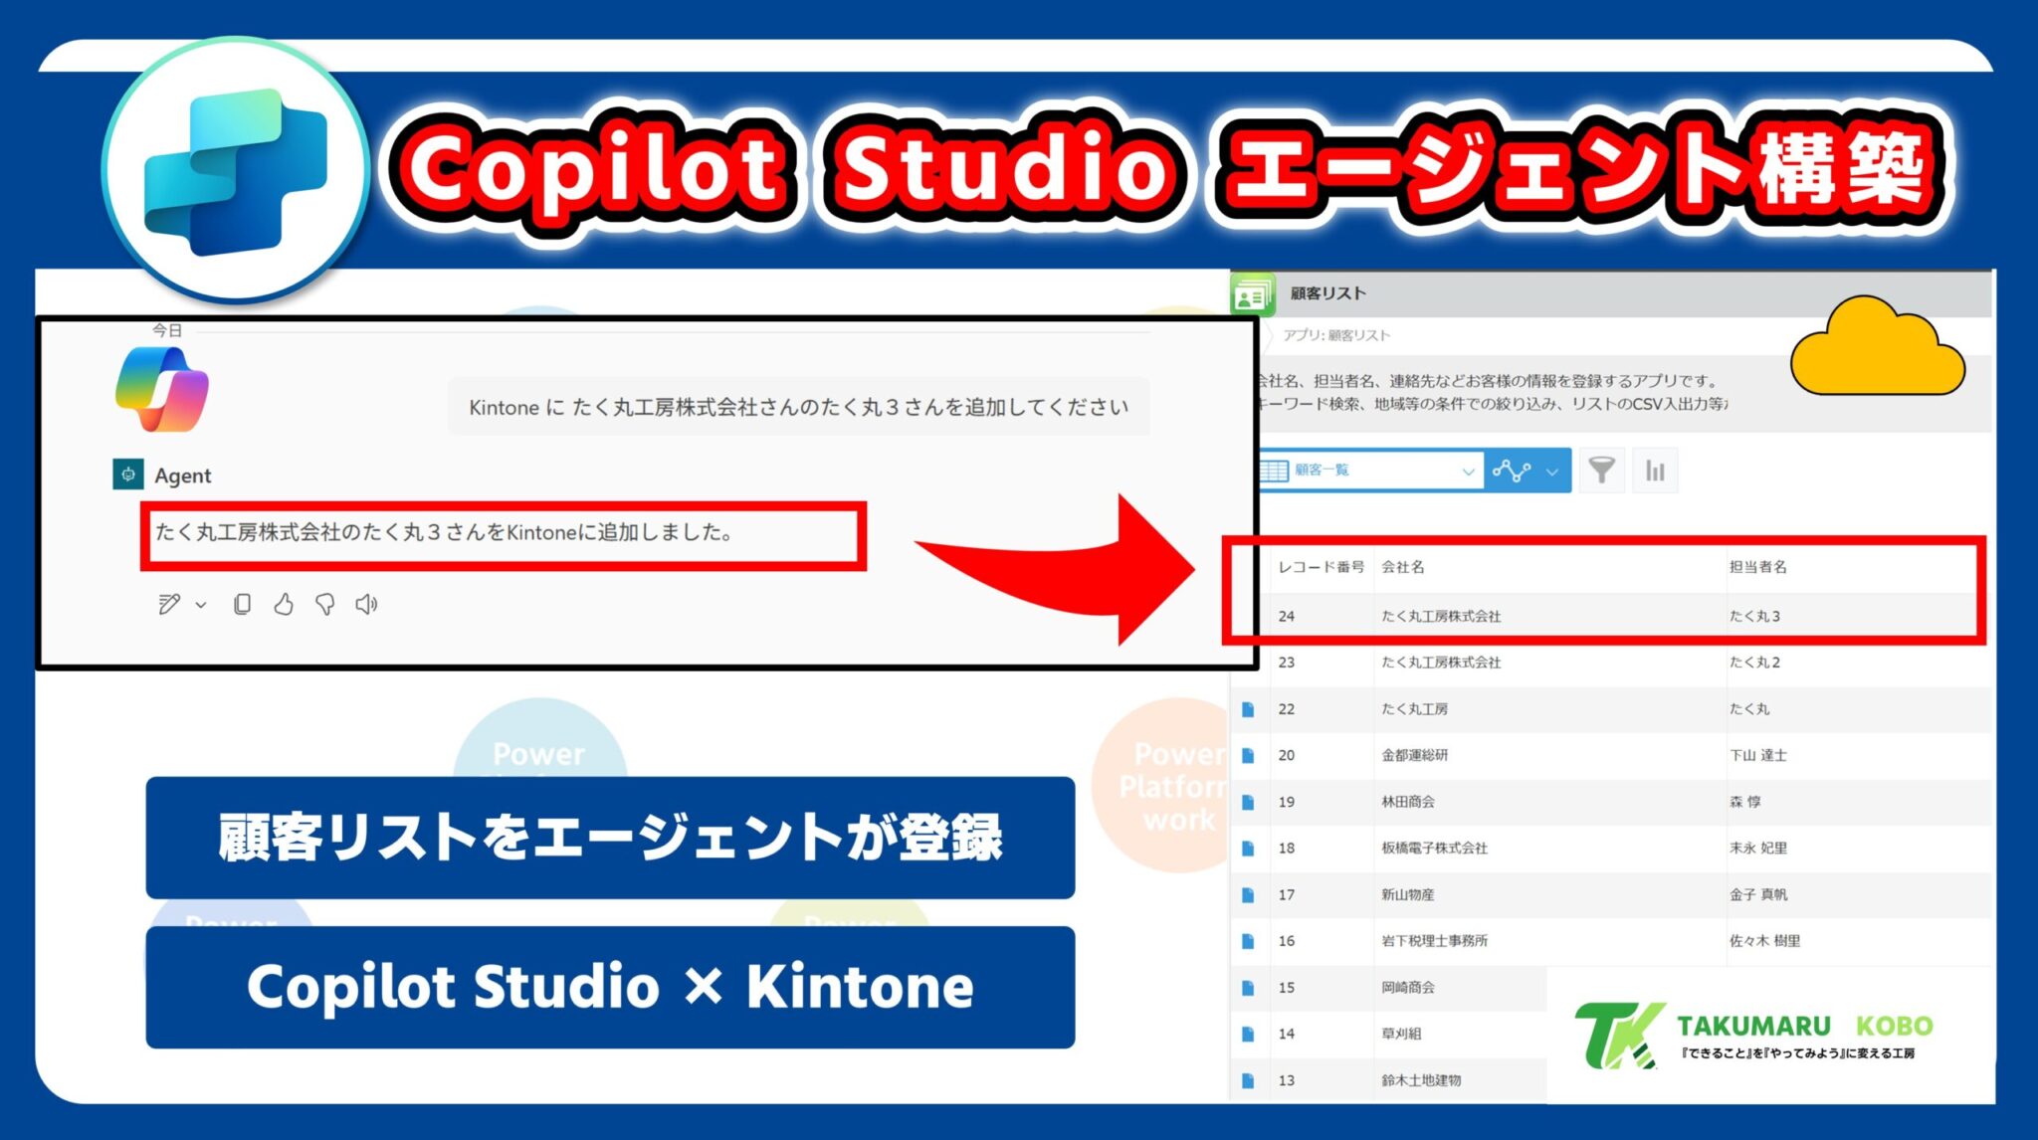This screenshot has width=2038, height=1140.
Task: Copy the agent's response message
Action: click(242, 603)
